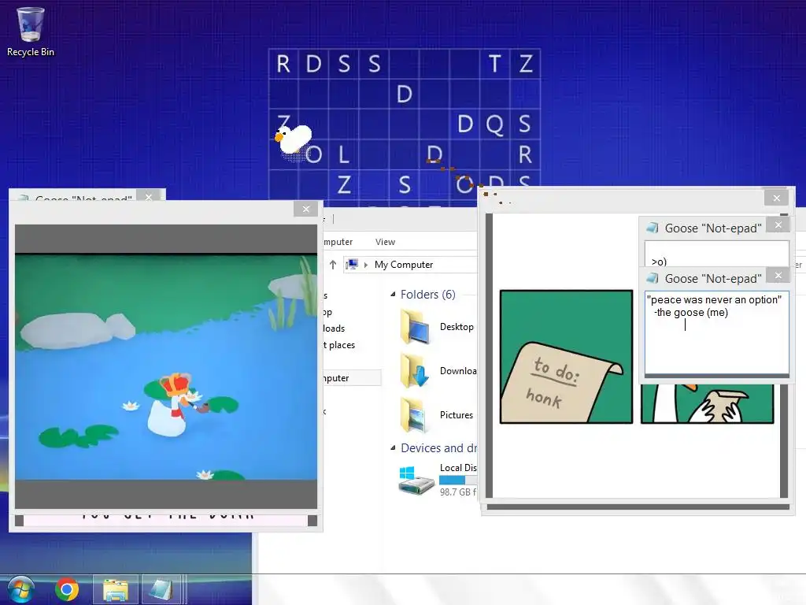Click the Local Disk storage usage bar
The height and width of the screenshot is (605, 806).
tap(458, 480)
